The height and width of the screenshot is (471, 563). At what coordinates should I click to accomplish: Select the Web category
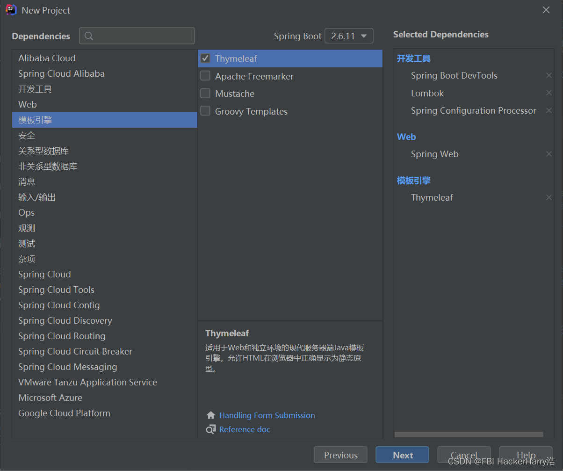105,104
